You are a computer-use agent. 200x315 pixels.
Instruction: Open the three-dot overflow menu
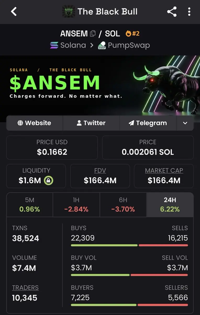[189, 12]
